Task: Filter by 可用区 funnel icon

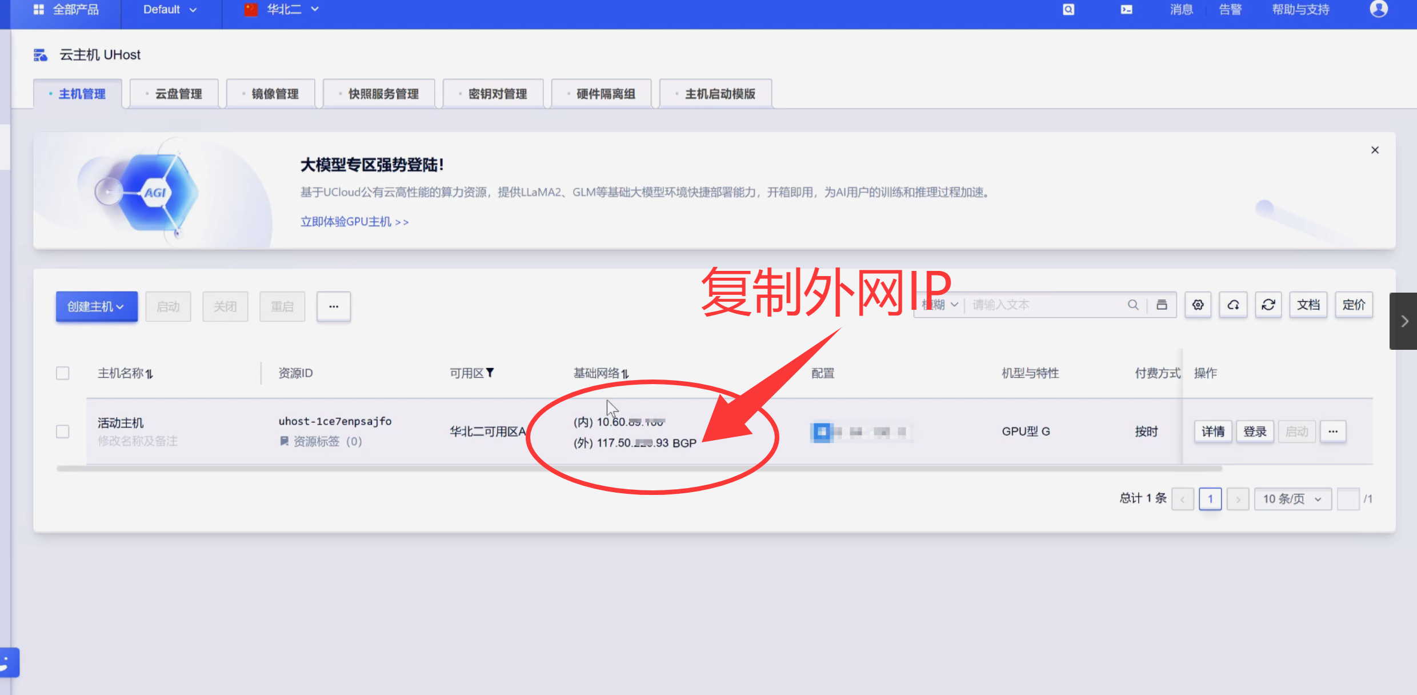Action: pos(490,373)
